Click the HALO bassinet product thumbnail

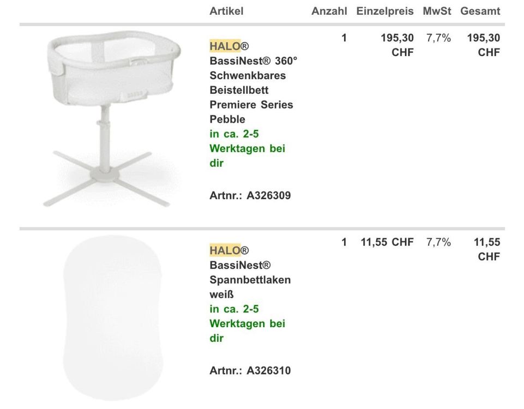(106, 117)
